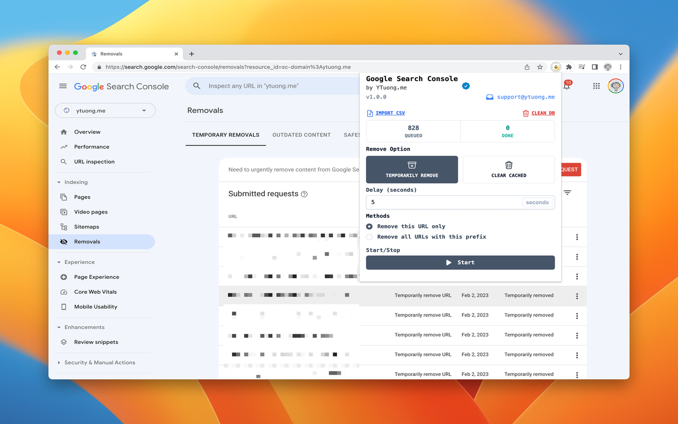The image size is (678, 424).
Task: Click the browser back arrow
Action: click(x=58, y=67)
